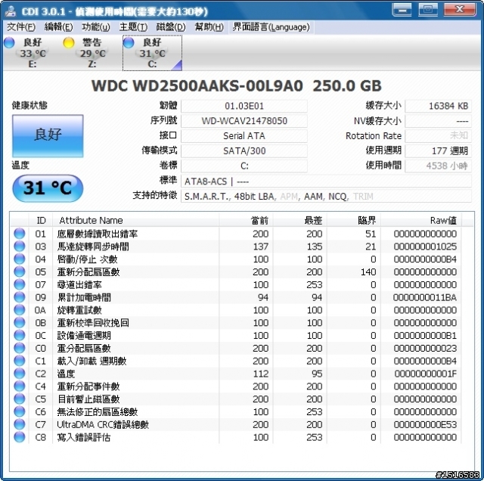This screenshot has height=481, width=484.
Task: Click status orb for attribute 05
Action: click(x=20, y=272)
